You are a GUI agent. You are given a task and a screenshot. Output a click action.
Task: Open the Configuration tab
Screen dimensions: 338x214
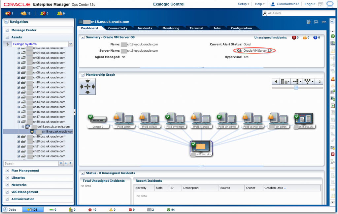[241, 28]
